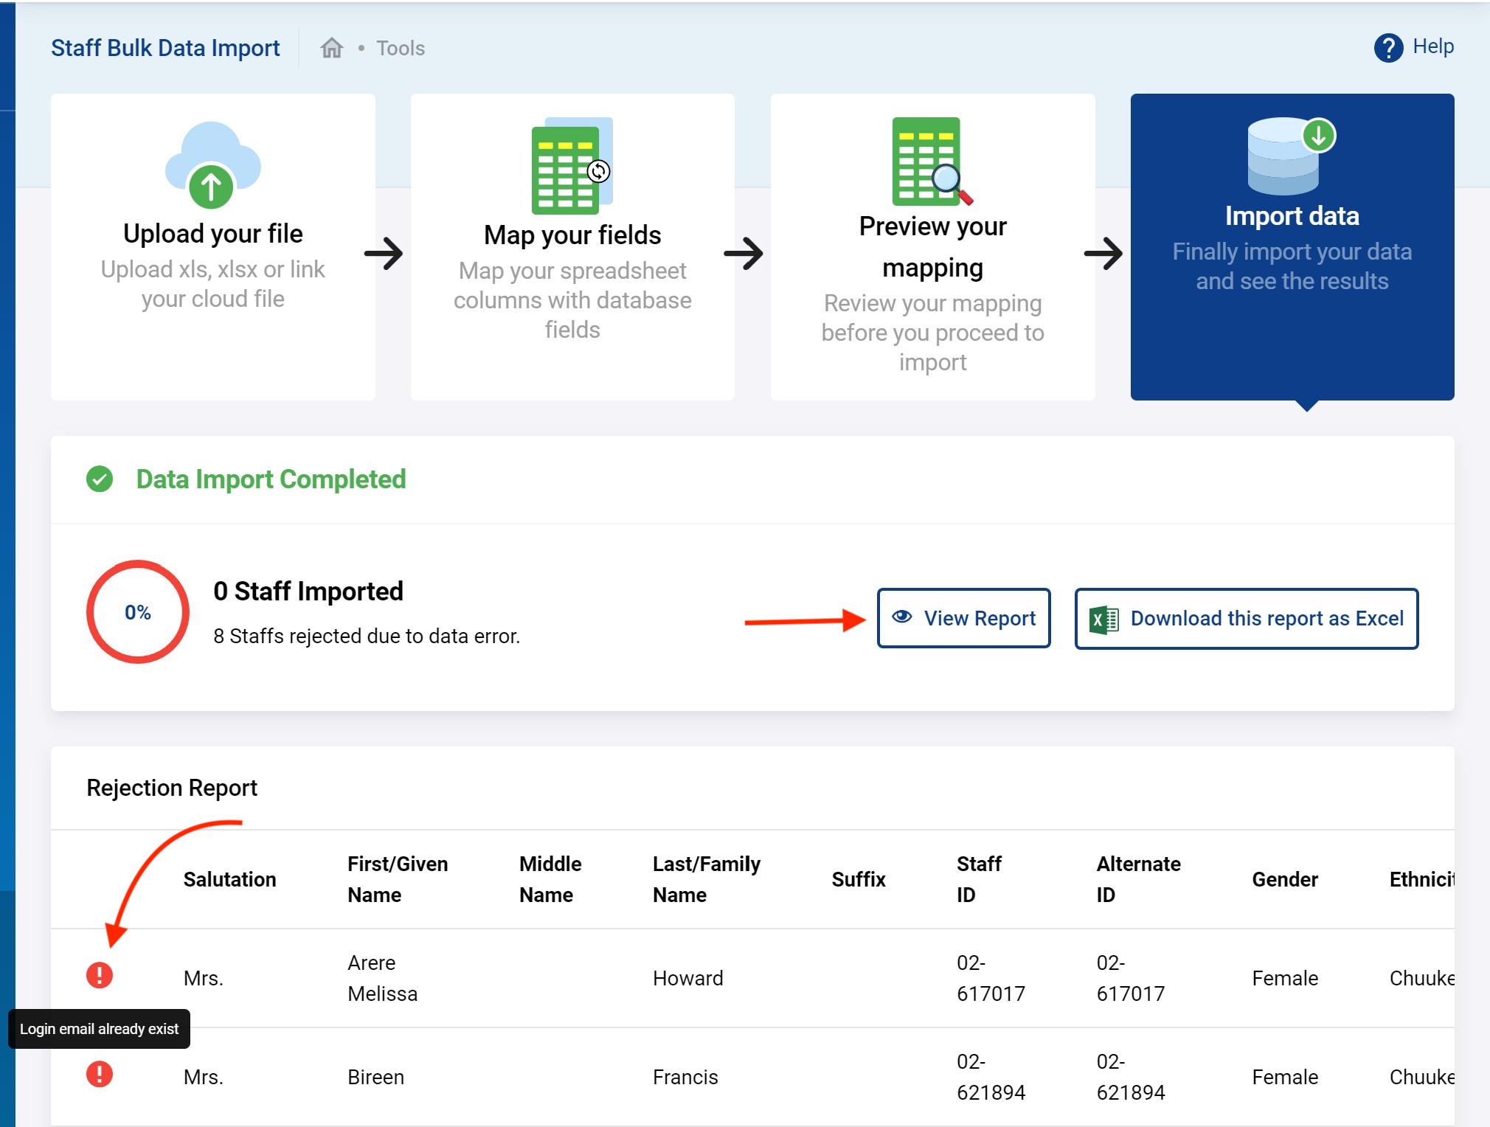Image resolution: width=1490 pixels, height=1127 pixels.
Task: Click the Staff ID column header
Action: point(978,879)
